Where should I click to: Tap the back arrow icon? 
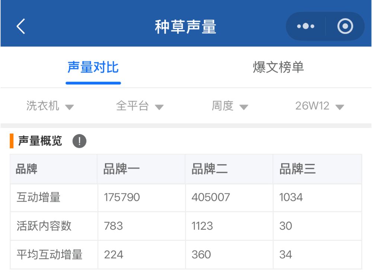pyautogui.click(x=21, y=26)
